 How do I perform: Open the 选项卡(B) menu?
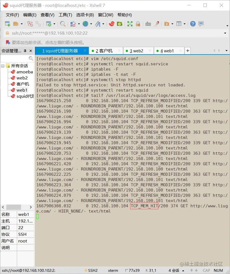point(85,15)
